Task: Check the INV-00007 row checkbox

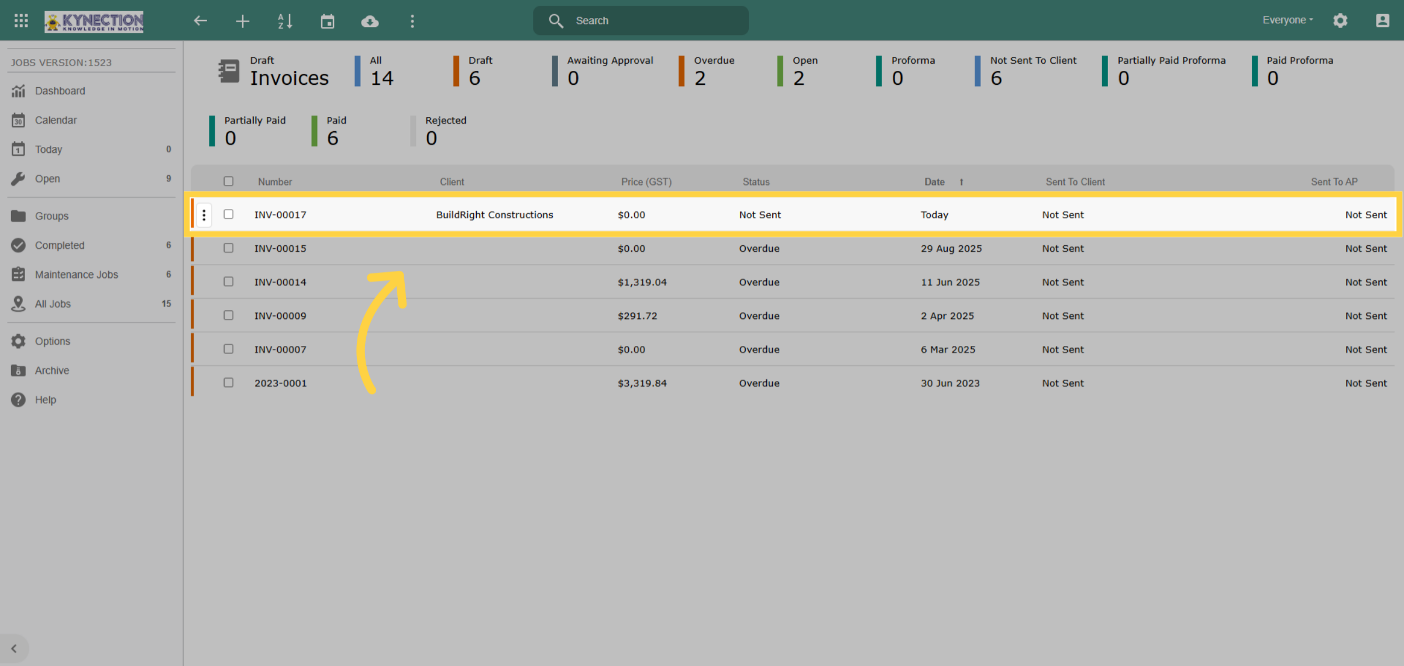Action: 229,349
